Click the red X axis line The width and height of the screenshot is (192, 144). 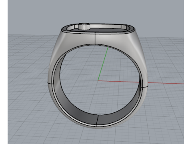(x=141, y=82)
